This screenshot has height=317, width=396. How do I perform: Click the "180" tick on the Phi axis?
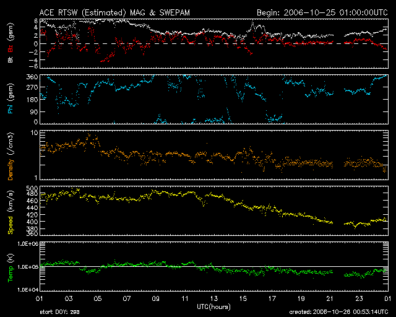click(32, 100)
